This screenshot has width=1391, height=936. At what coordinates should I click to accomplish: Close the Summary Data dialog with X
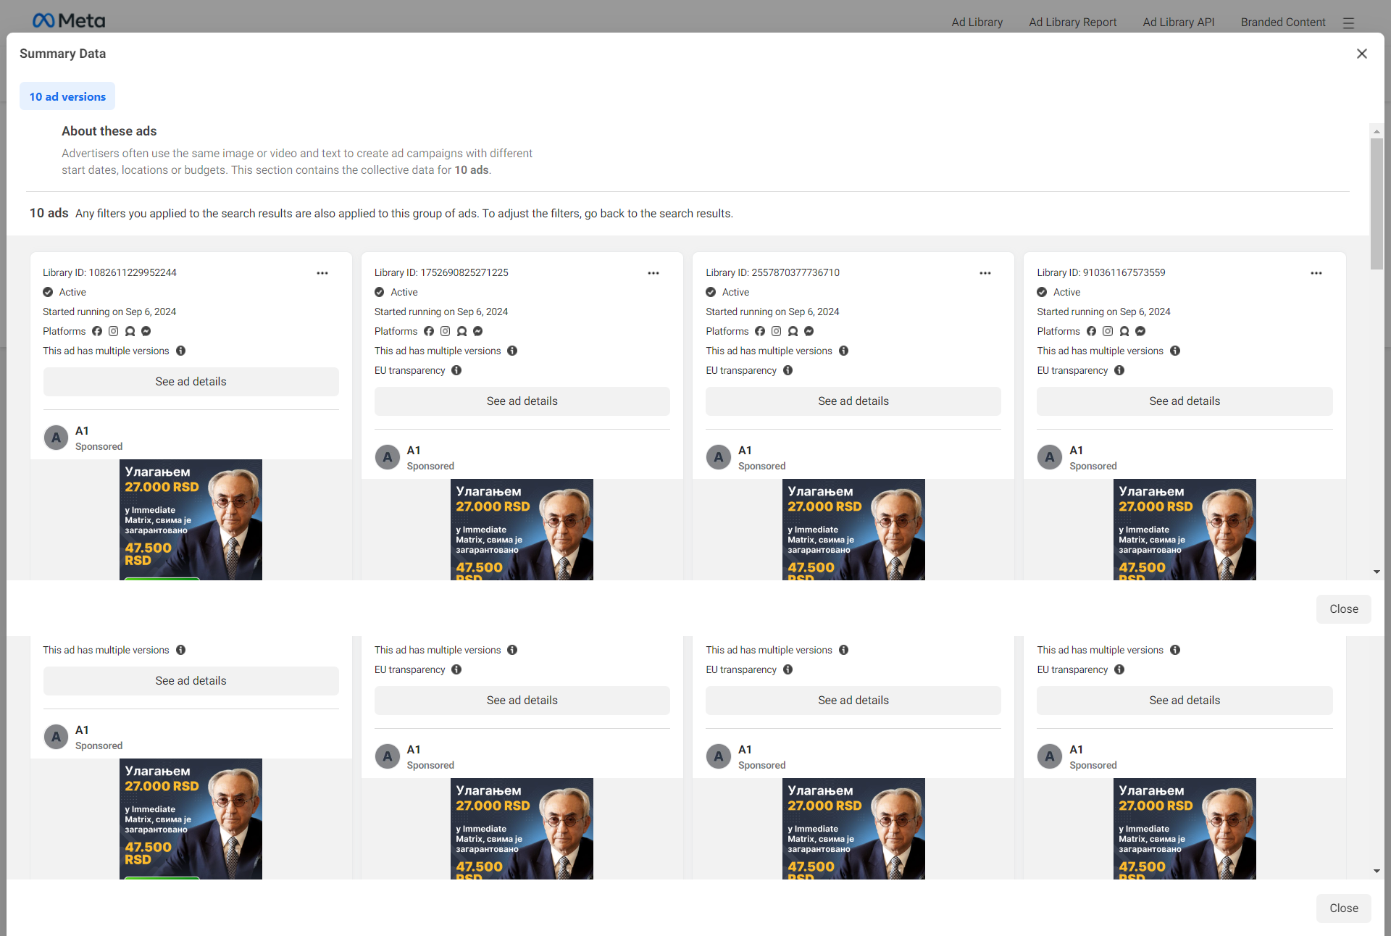pyautogui.click(x=1362, y=54)
